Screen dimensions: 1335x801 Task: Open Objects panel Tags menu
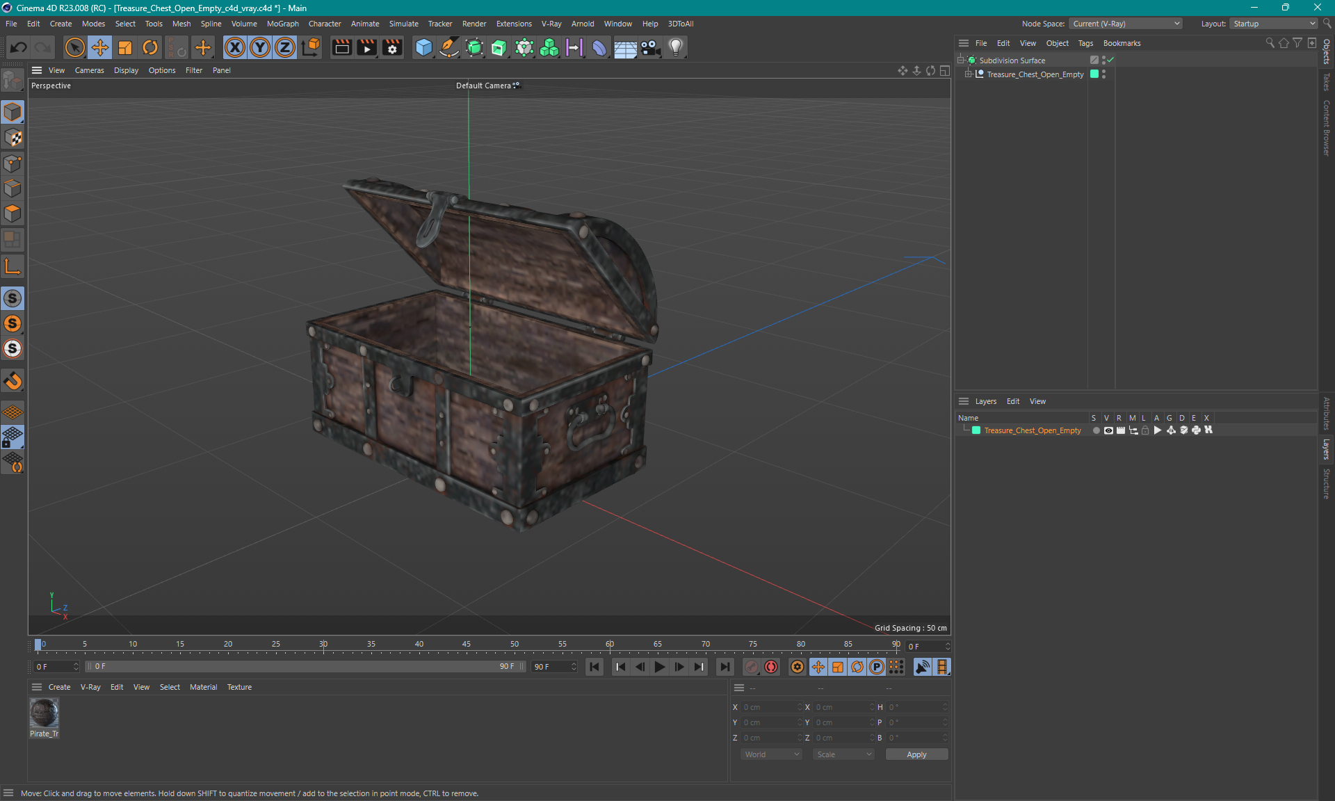tap(1085, 43)
